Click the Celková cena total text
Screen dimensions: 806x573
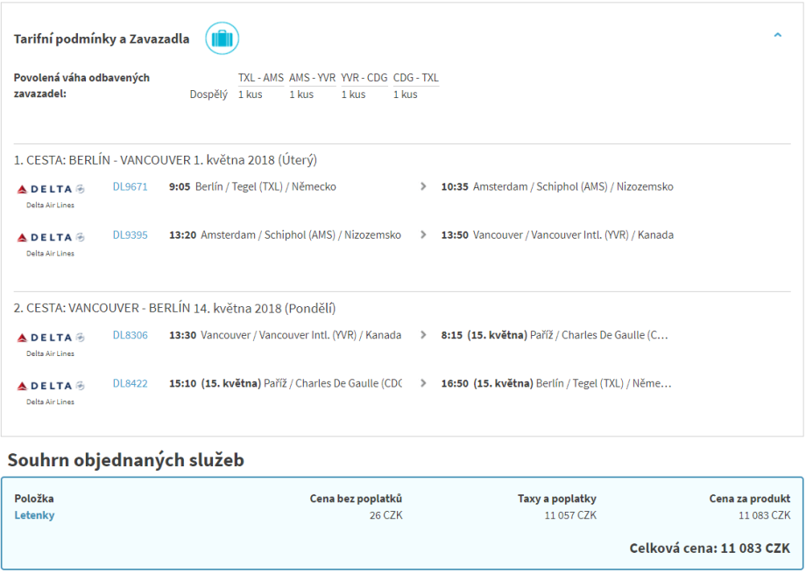710,549
